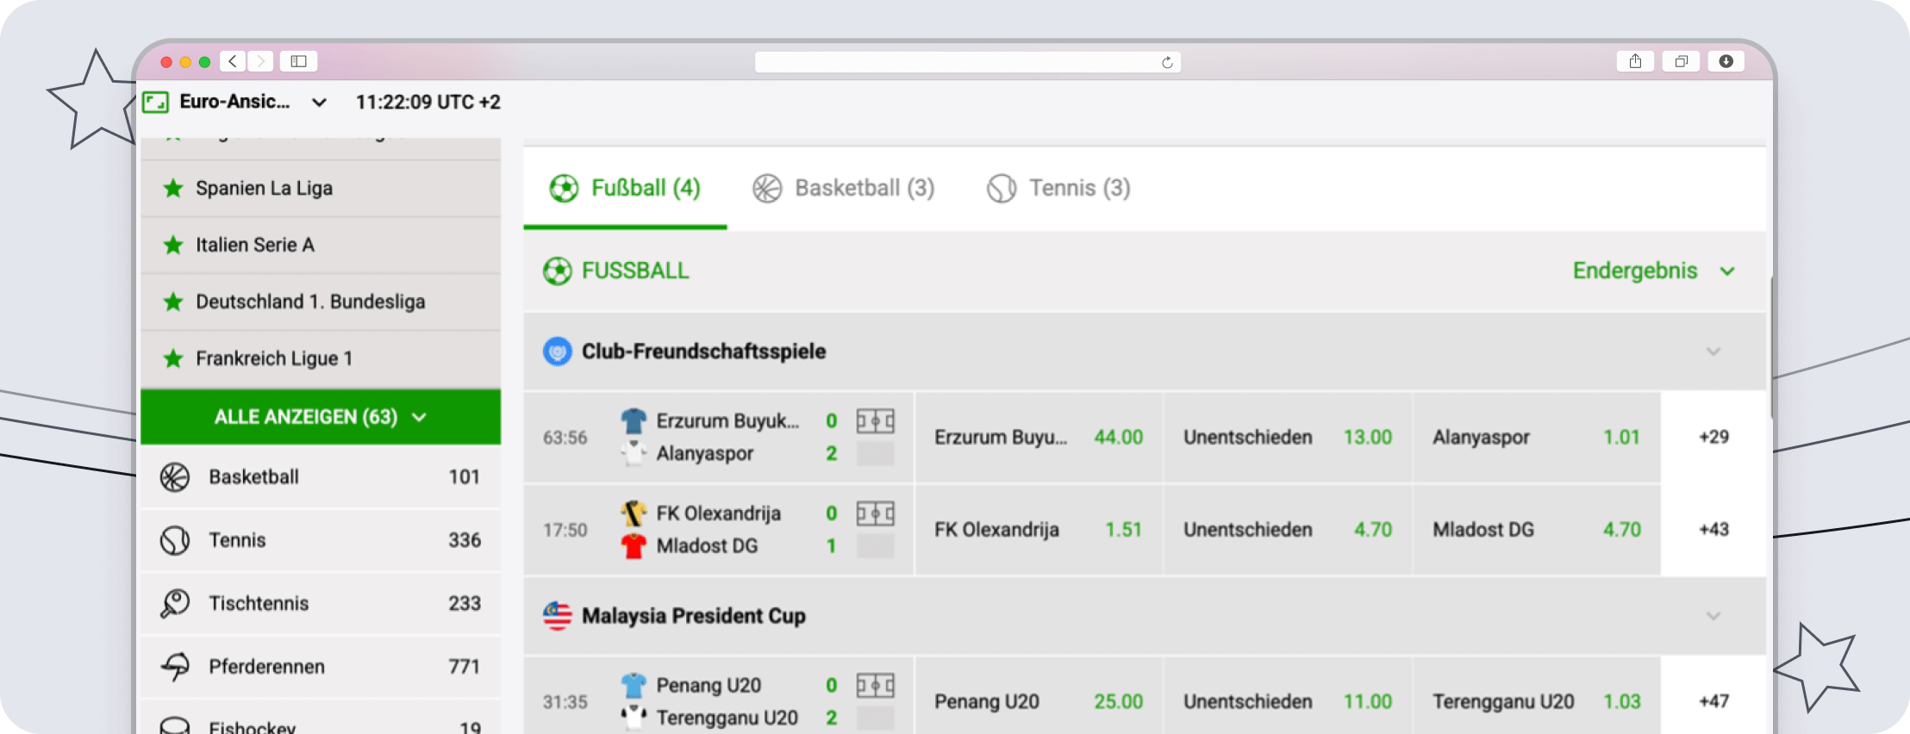Click the Pferderennen horse icon
The image size is (1910, 734).
175,666
